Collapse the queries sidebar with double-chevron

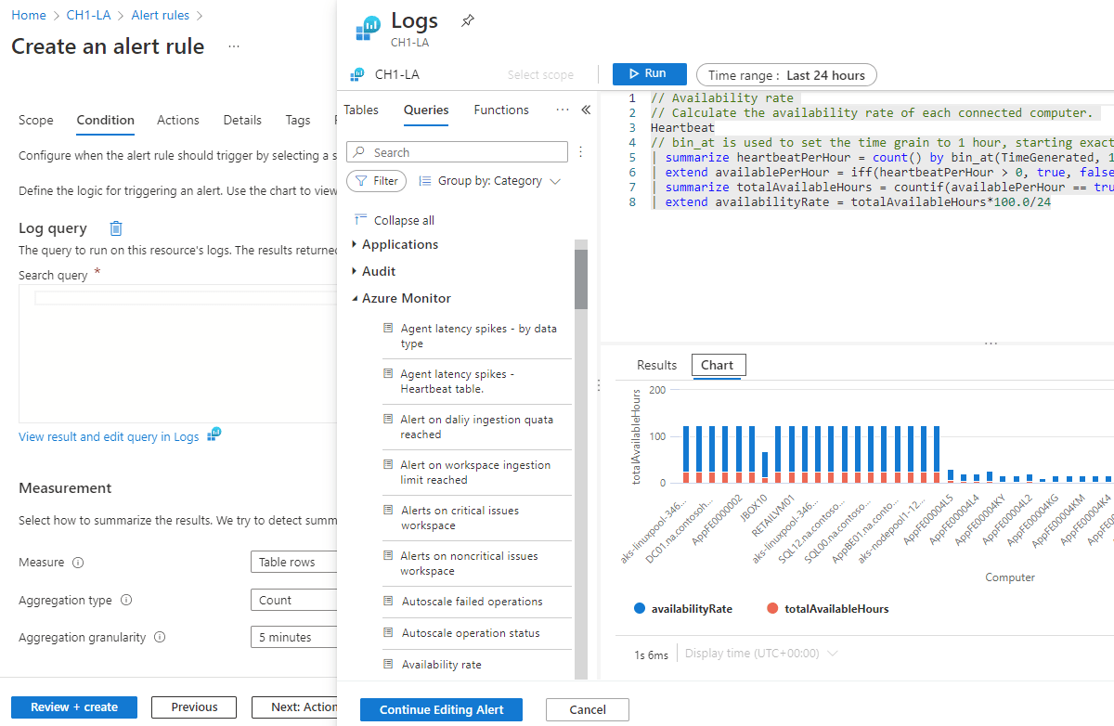click(586, 109)
